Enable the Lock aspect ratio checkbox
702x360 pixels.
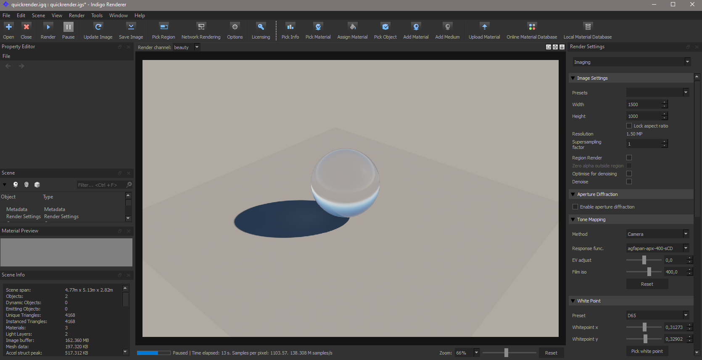click(x=629, y=126)
